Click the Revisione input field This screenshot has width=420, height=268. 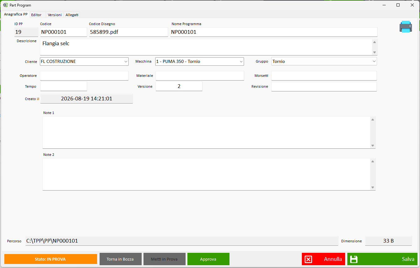(324, 86)
